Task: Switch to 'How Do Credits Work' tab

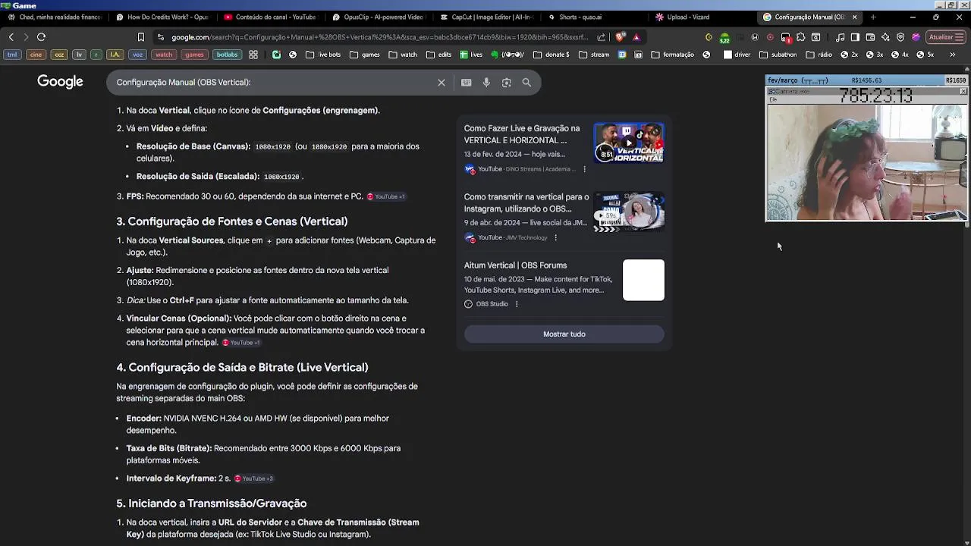Action: (162, 17)
